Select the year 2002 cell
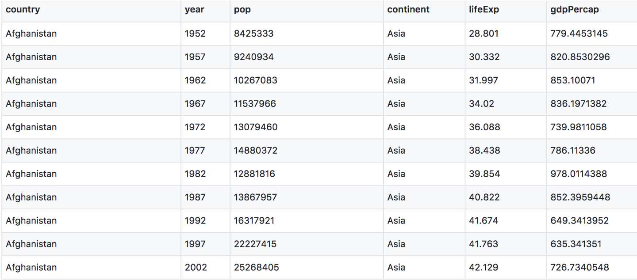The image size is (637, 280). [x=196, y=268]
